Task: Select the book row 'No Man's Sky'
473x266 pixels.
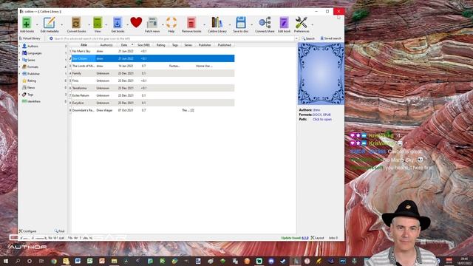Action: (x=152, y=51)
